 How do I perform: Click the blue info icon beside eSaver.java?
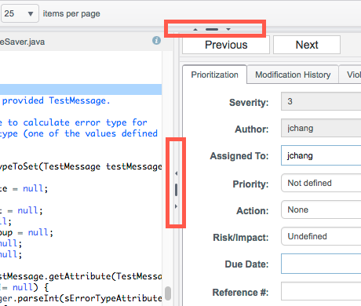[x=156, y=41]
